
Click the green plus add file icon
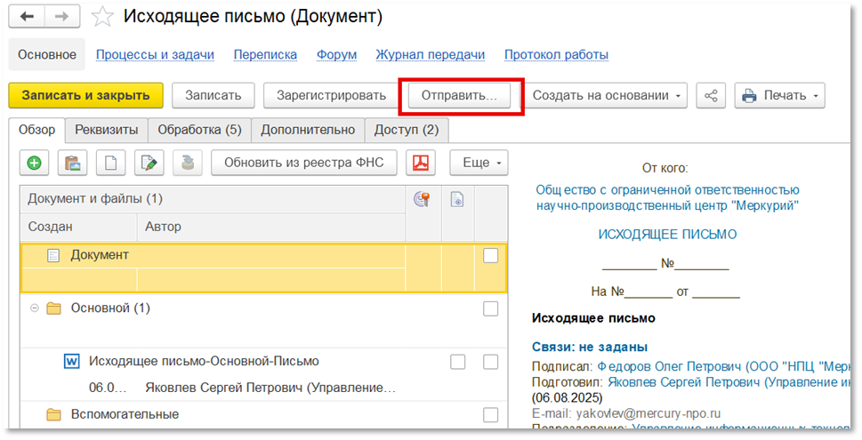click(34, 163)
